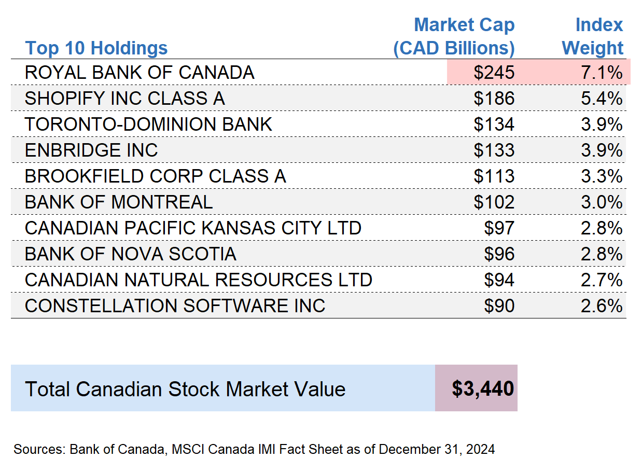Click the 3.0% weight for Bank of Montreal
Image resolution: width=642 pixels, height=472 pixels.
point(601,202)
